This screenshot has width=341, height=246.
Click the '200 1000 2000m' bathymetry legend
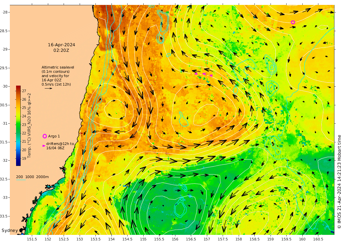coord(32,177)
